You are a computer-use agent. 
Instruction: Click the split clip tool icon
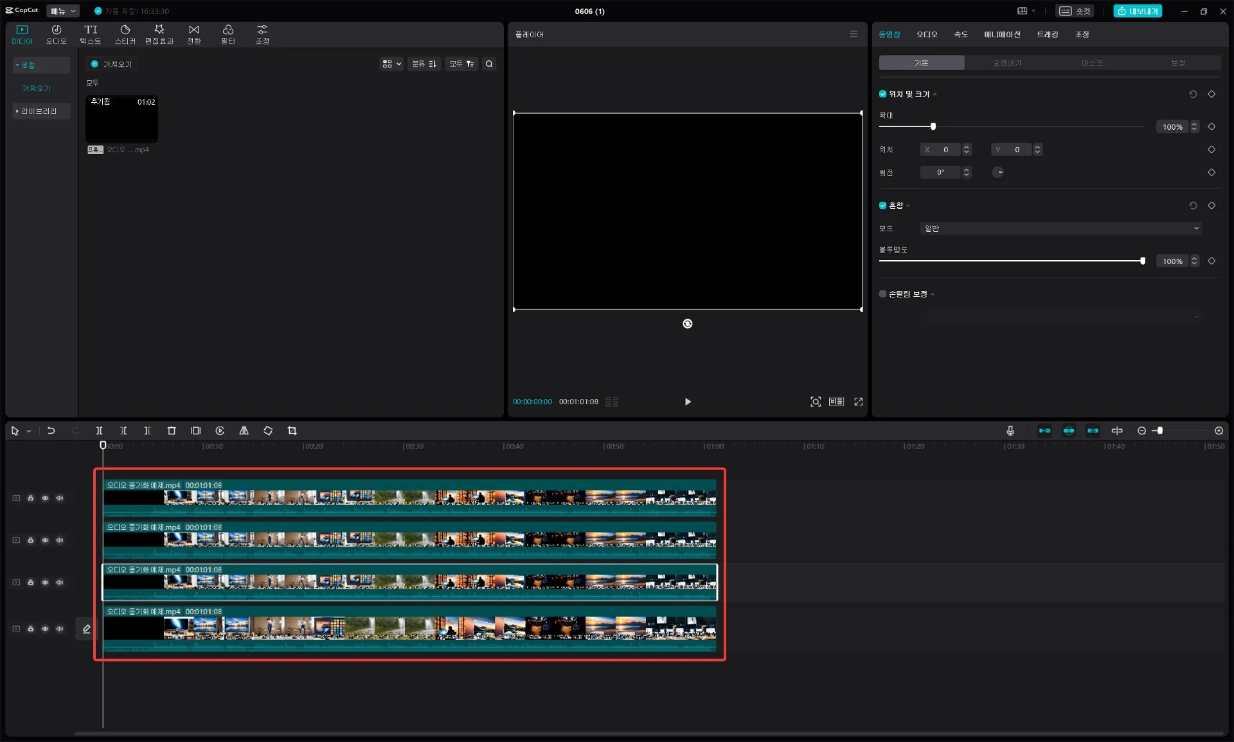pos(99,431)
